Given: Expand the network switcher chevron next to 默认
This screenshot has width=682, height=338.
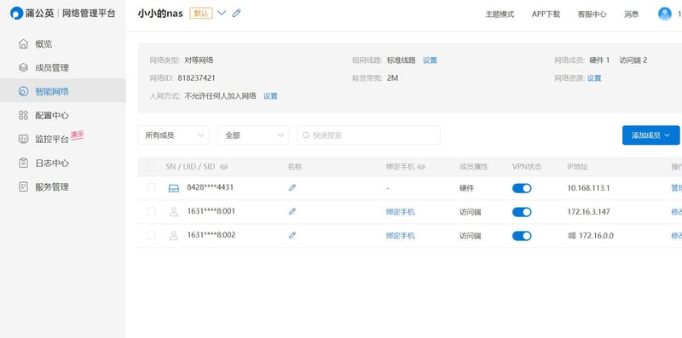Looking at the screenshot, I should click(222, 13).
